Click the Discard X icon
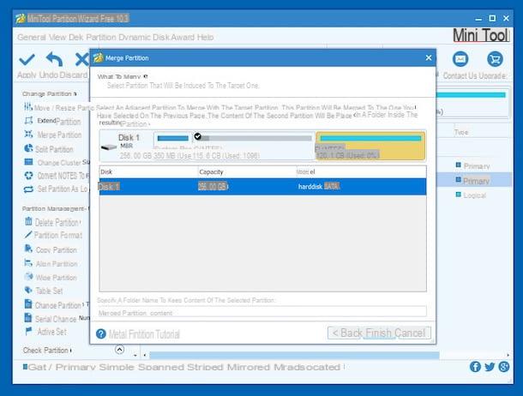Image resolution: width=523 pixels, height=396 pixels. [81, 60]
